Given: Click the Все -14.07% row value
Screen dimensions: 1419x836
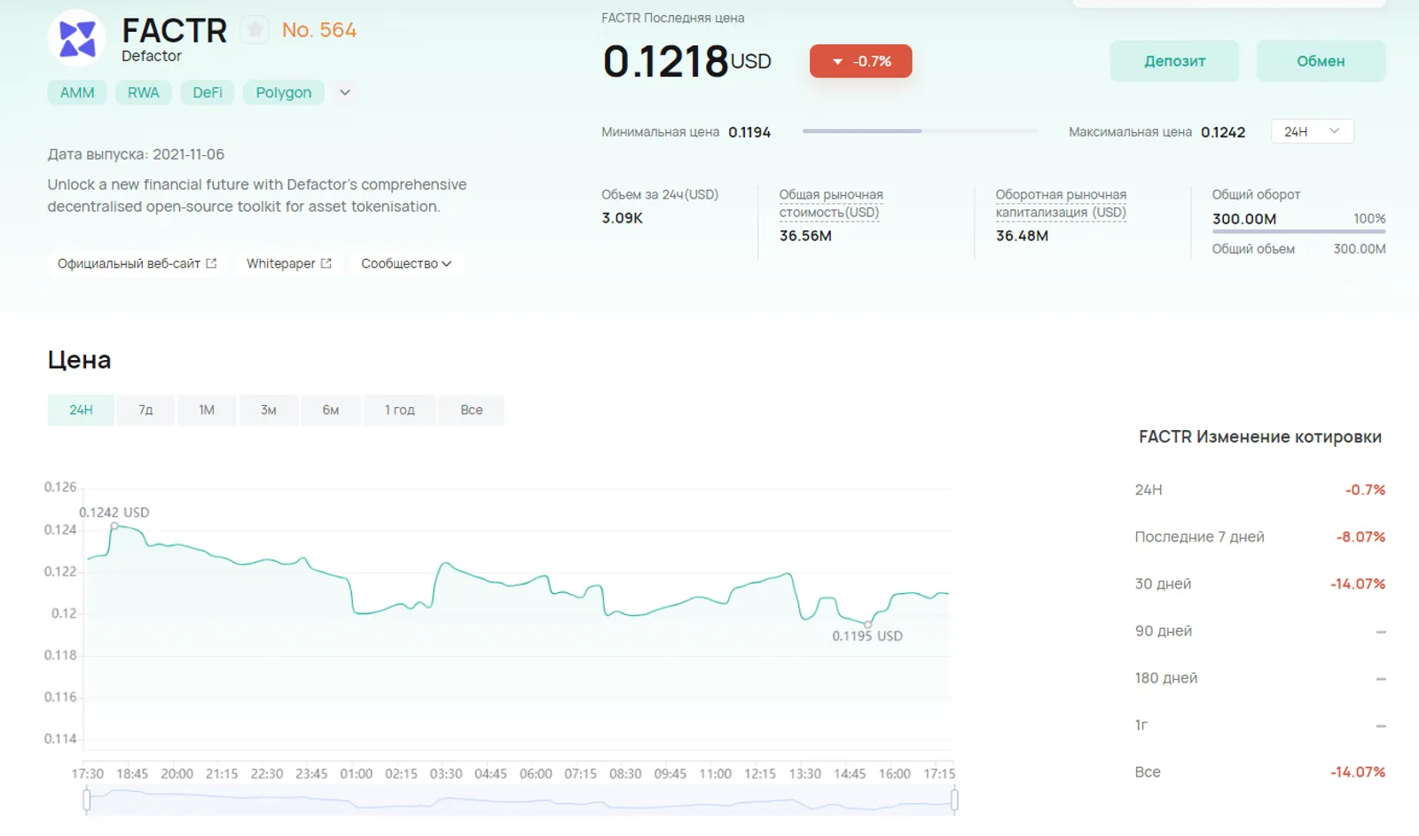Looking at the screenshot, I should [1358, 772].
